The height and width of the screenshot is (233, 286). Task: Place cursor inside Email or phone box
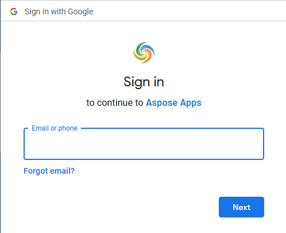[144, 144]
